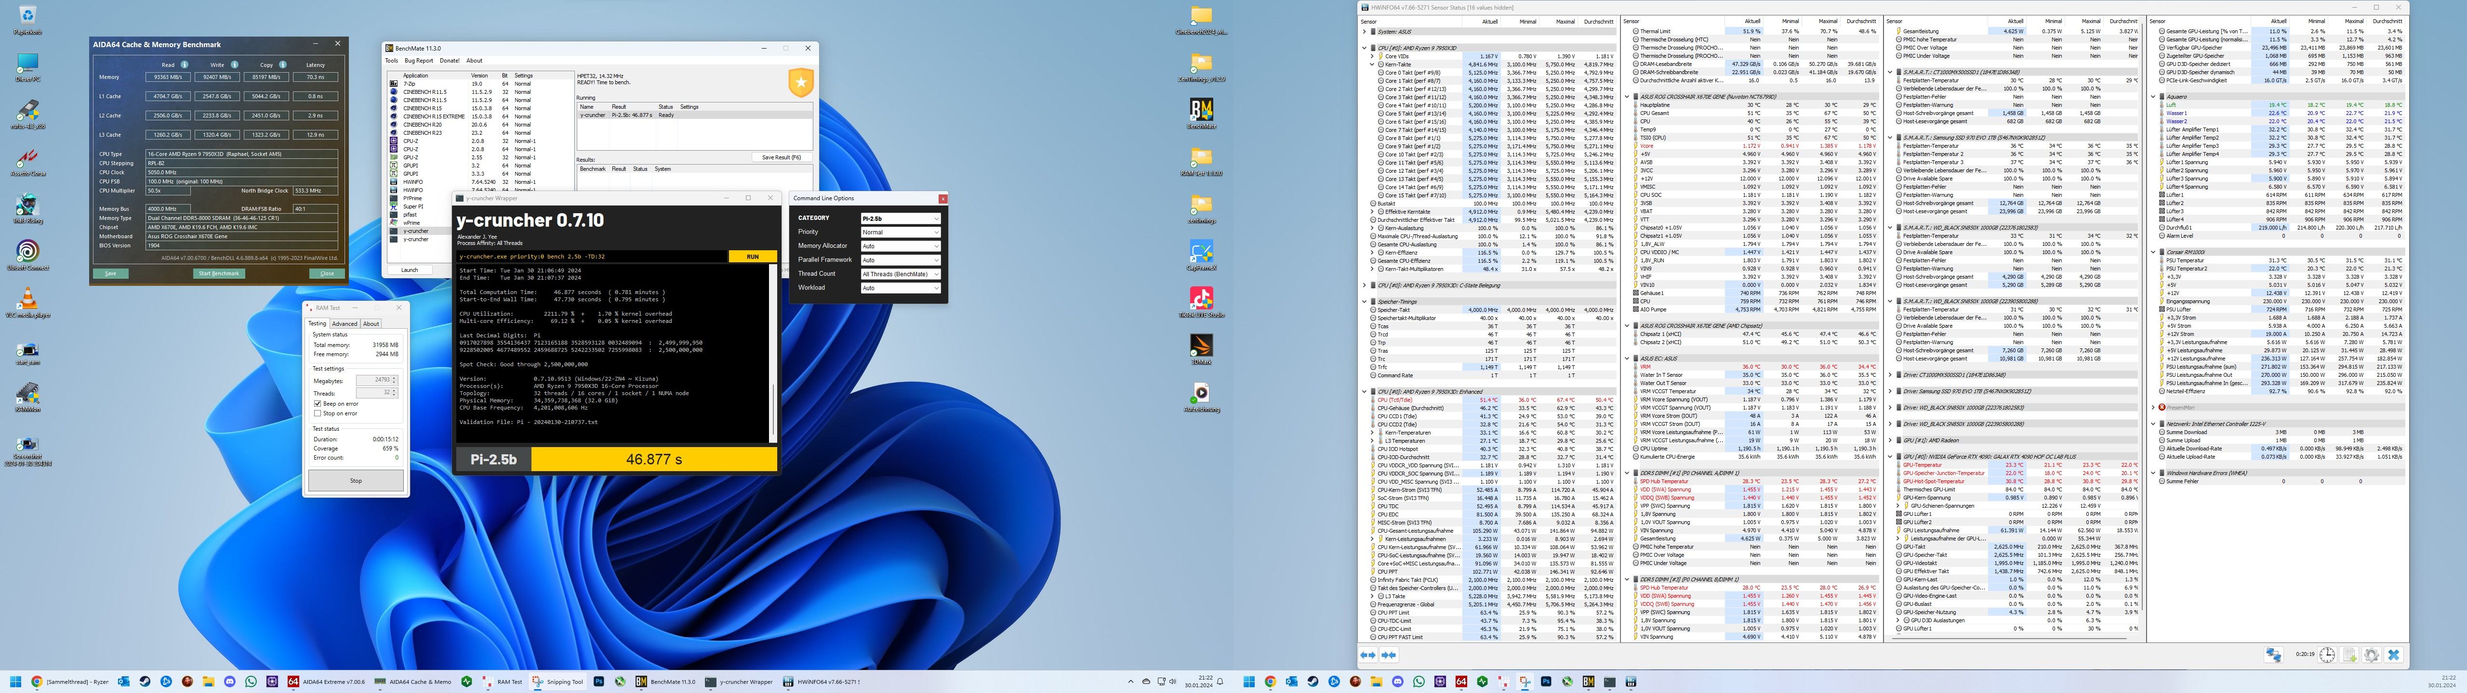Select wPrime in BenchMate application list
This screenshot has height=693, width=2467.
412,223
